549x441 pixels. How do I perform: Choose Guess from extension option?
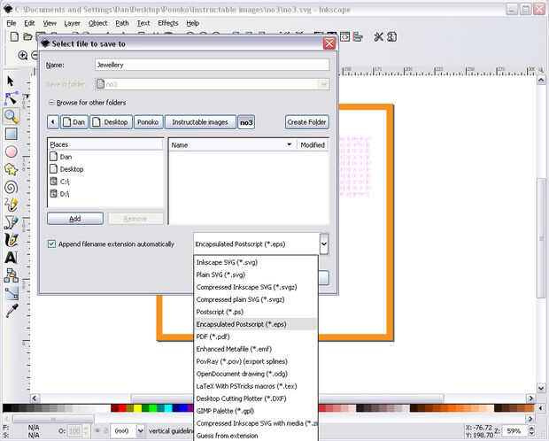(256, 436)
